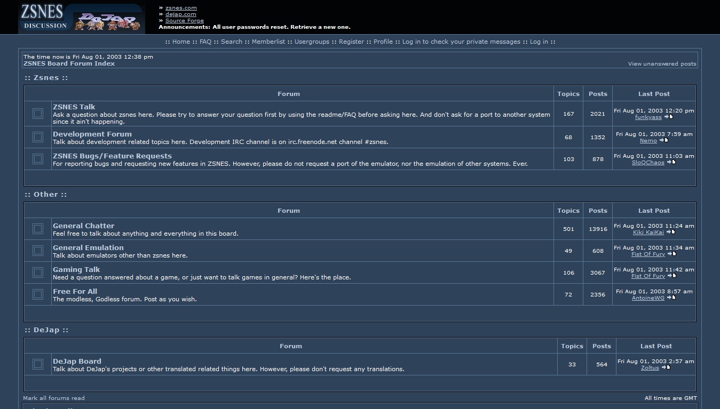This screenshot has width=720, height=409.
Task: Go to Home in the navigation bar
Action: point(181,42)
